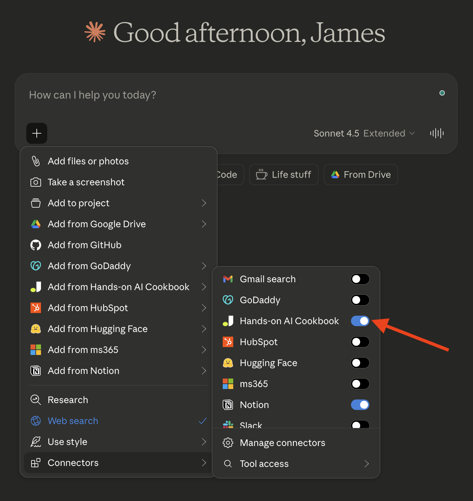Click the How can I help input field
The image size is (473, 501).
[x=197, y=95]
